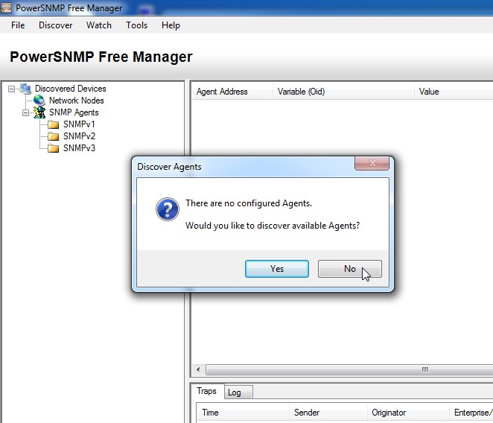Open the Help menu
Viewport: 493px width, 423px height.
tap(171, 25)
